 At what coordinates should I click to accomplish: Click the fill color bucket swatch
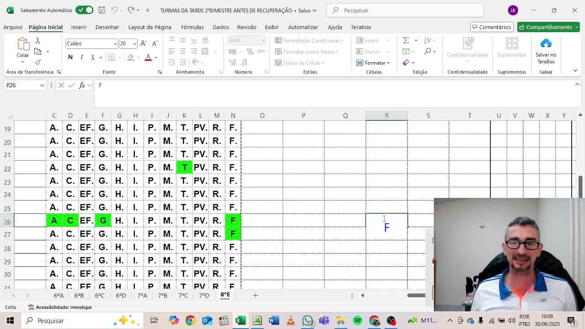(131, 58)
